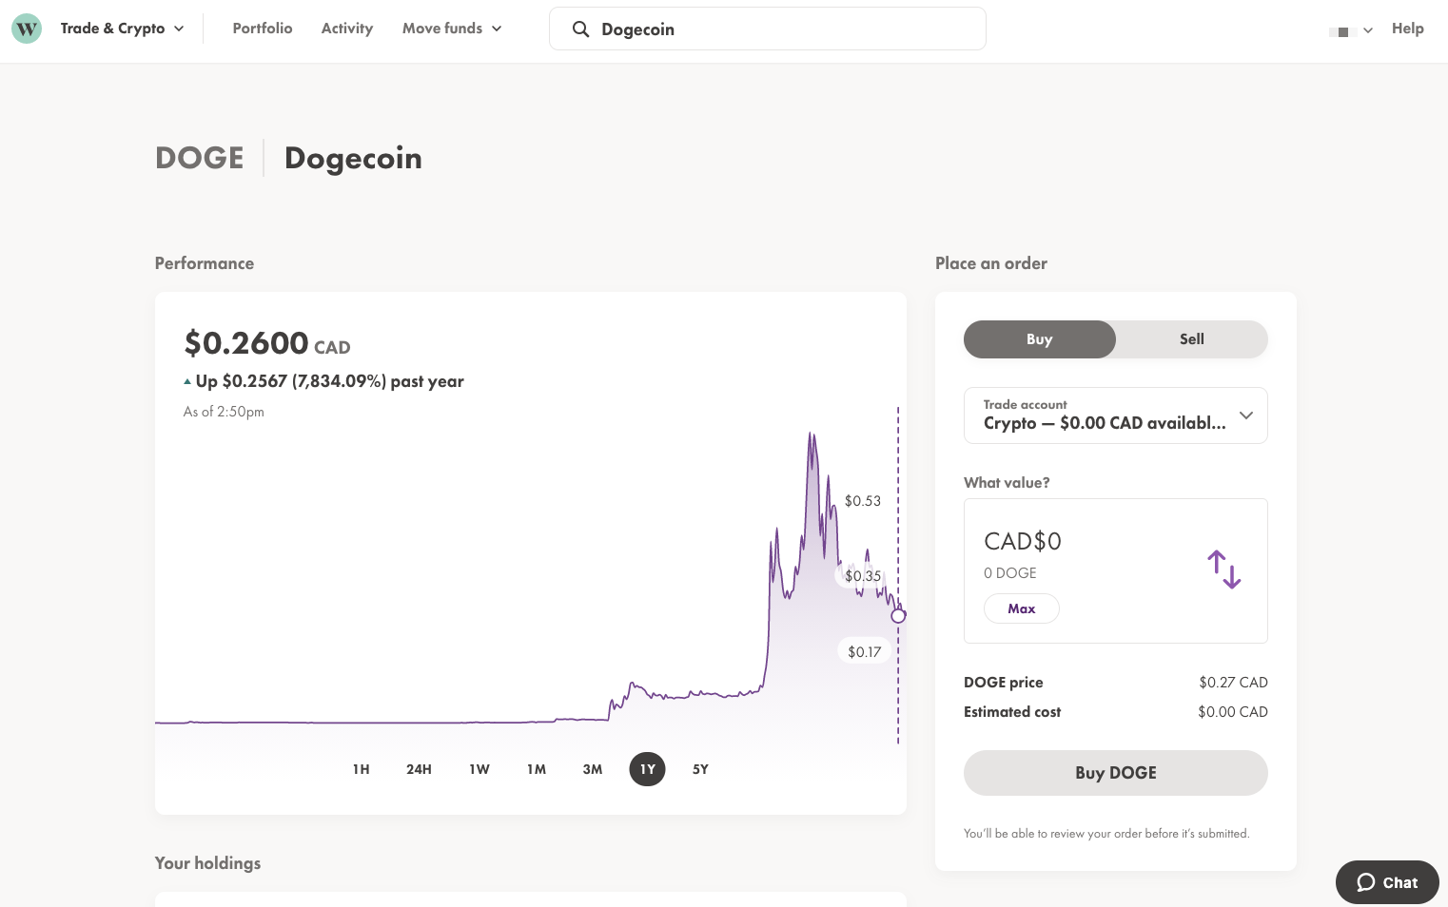Click the Estimated cost $0.00 CAD value
The width and height of the screenshot is (1448, 907).
pyautogui.click(x=1233, y=712)
